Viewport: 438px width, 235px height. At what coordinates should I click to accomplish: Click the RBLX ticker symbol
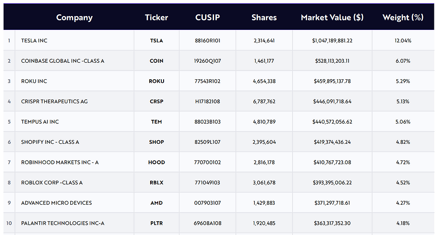(x=156, y=183)
